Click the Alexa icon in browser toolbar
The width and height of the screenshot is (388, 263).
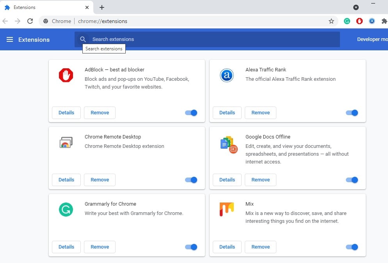point(372,21)
